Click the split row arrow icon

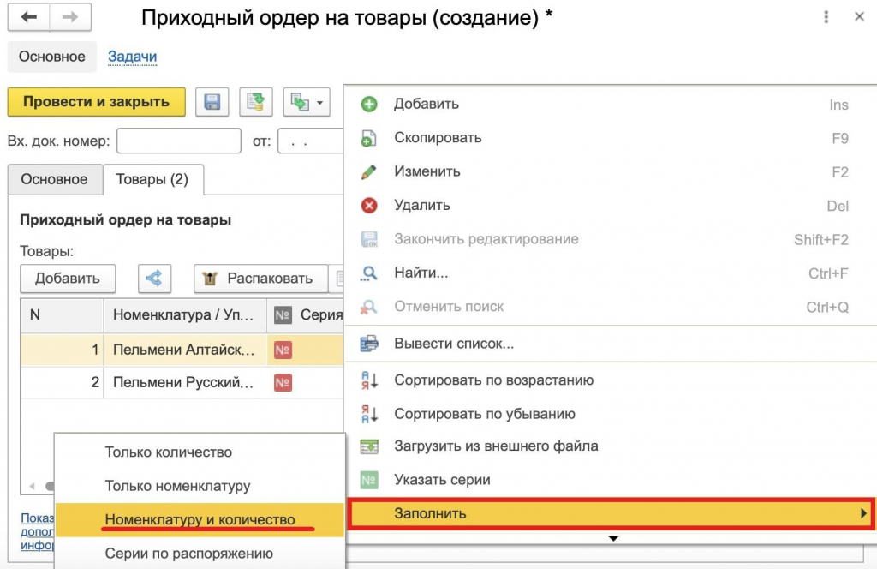154,278
